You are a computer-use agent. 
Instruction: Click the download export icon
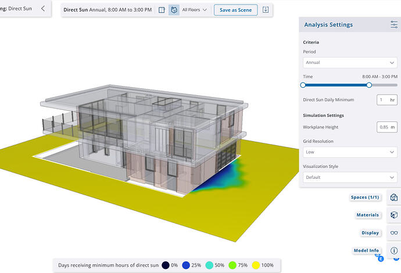tap(266, 10)
